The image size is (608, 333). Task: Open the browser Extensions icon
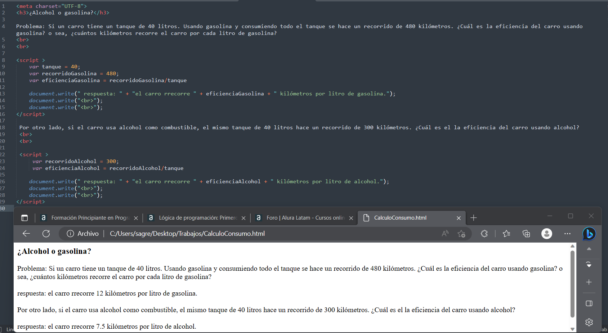484,234
